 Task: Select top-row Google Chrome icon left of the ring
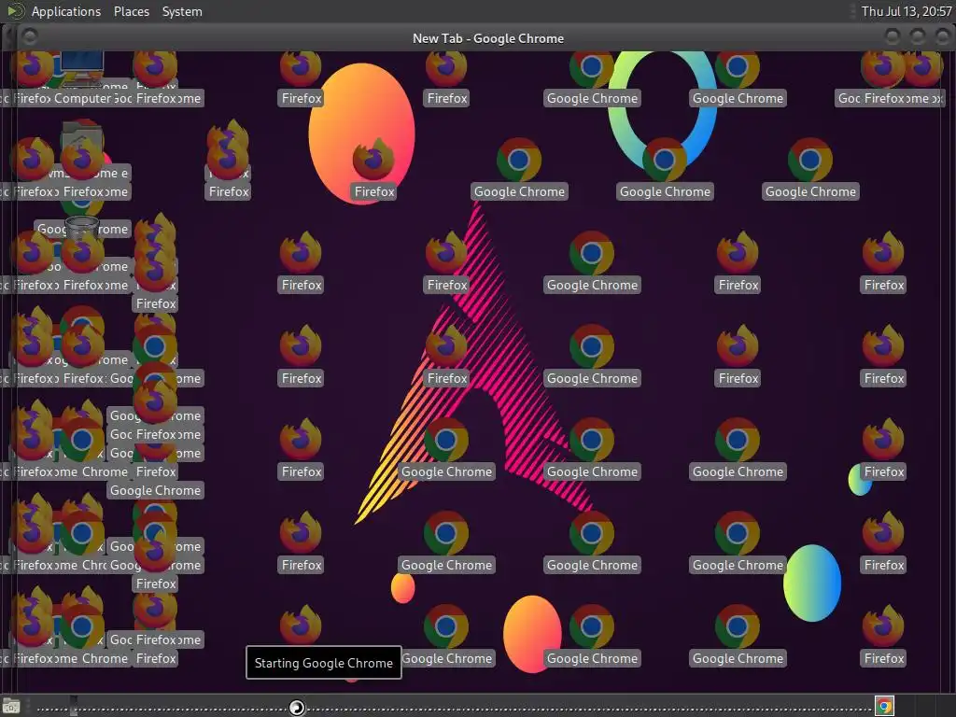[x=591, y=67]
